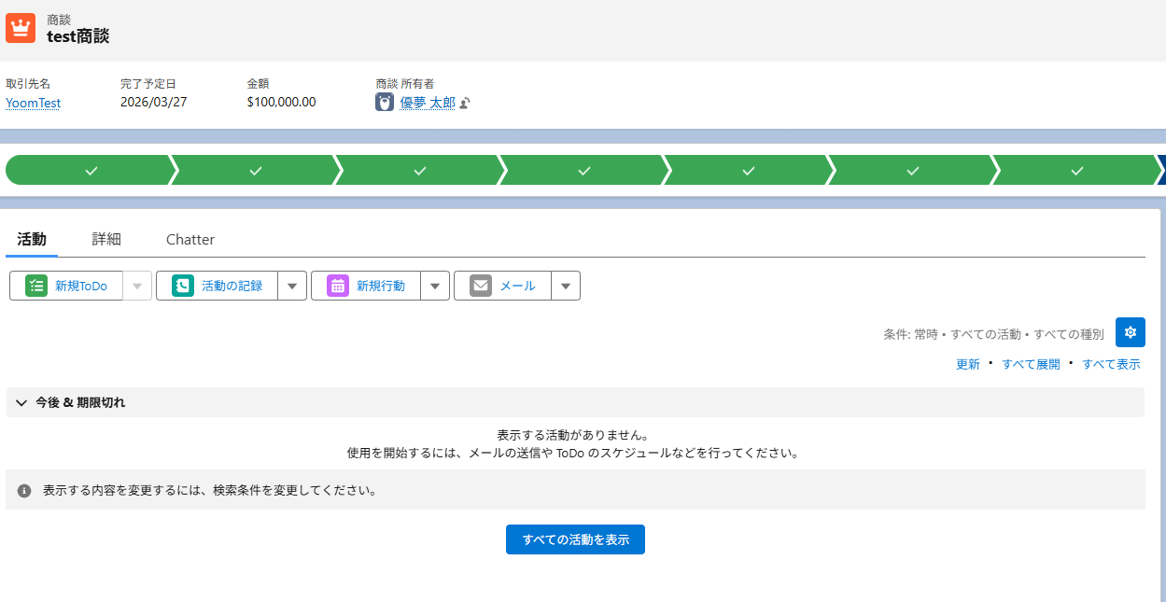
Task: Click the すべての活動を表示 button
Action: tap(575, 539)
